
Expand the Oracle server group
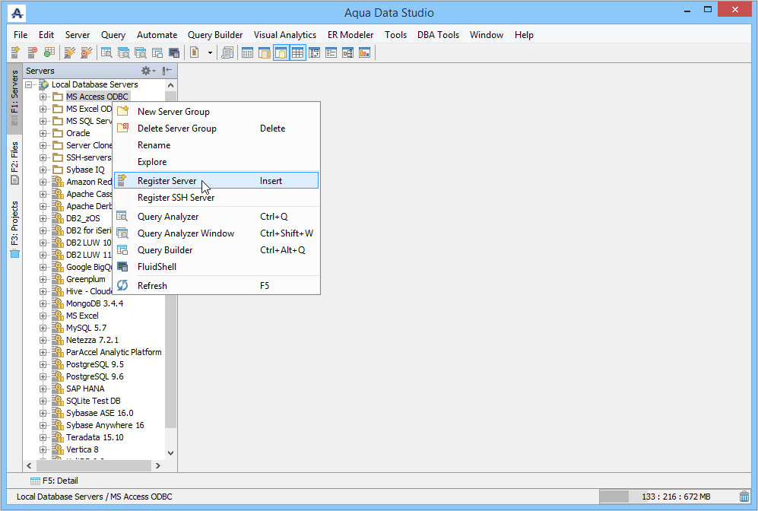(43, 133)
